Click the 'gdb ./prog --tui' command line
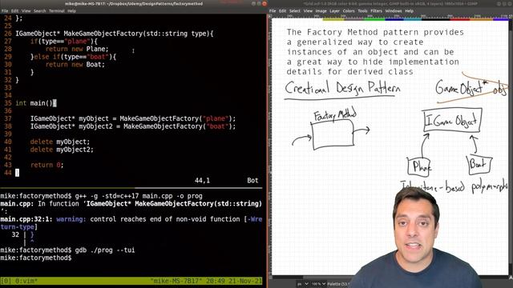This screenshot has width=513, height=288. click(105, 250)
